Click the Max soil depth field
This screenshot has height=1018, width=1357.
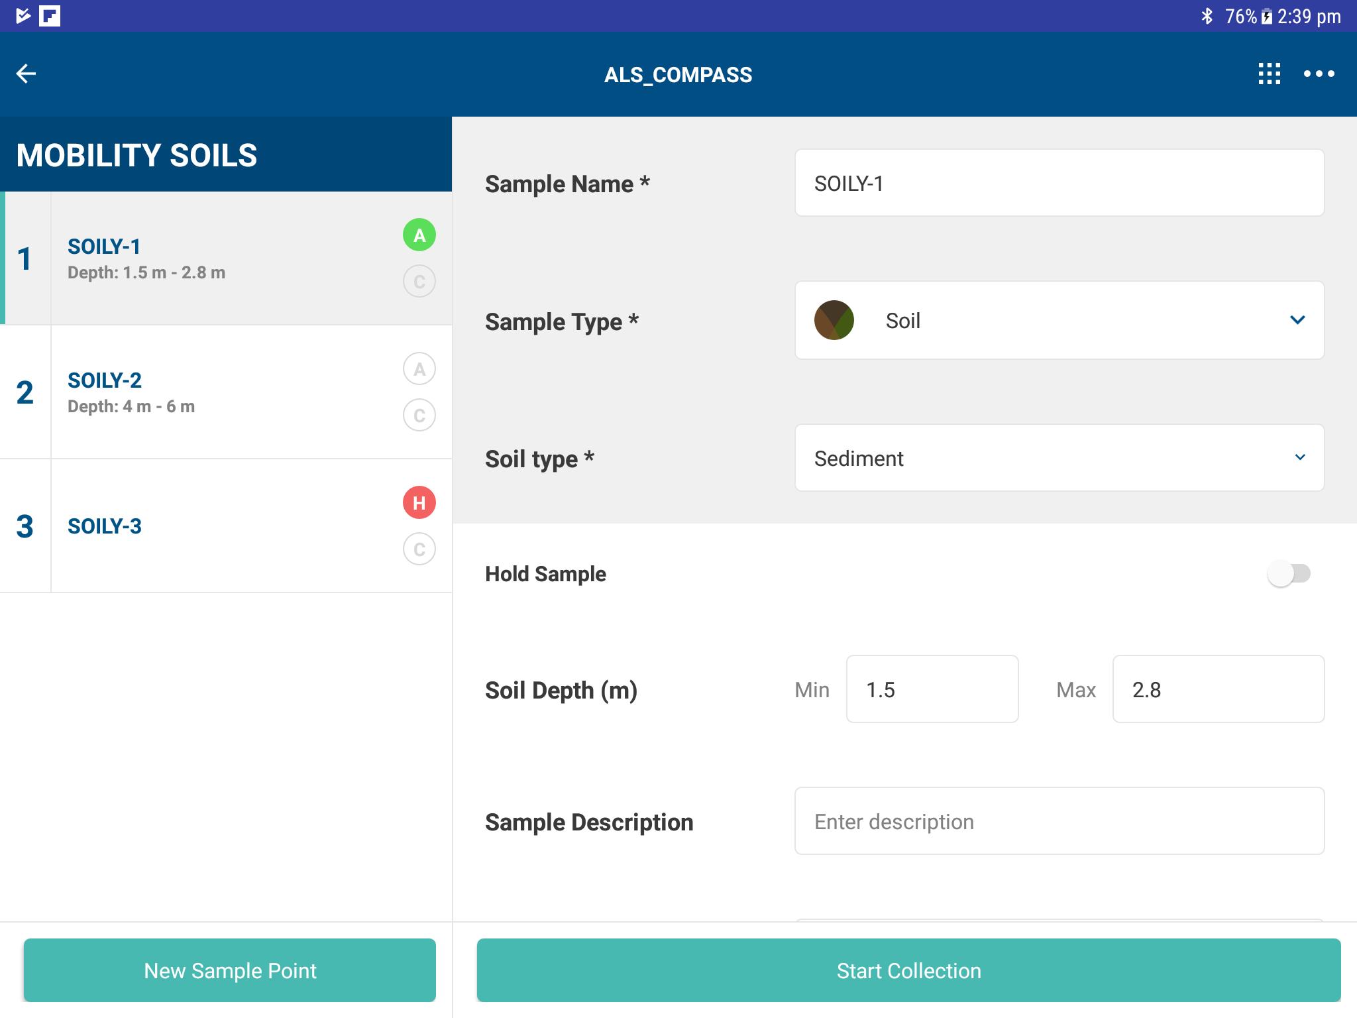click(x=1219, y=689)
